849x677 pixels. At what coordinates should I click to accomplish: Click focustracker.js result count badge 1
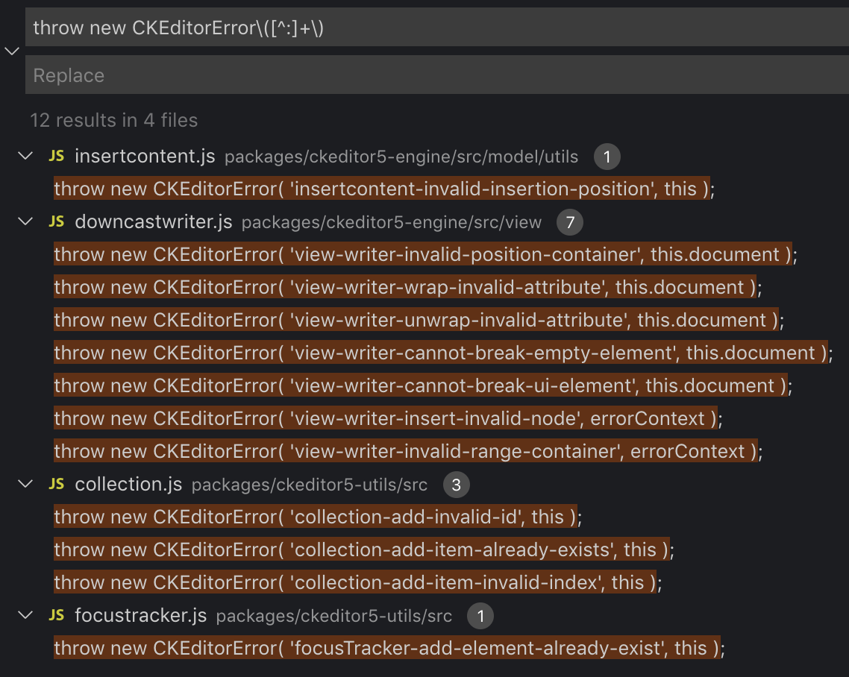[x=480, y=616]
